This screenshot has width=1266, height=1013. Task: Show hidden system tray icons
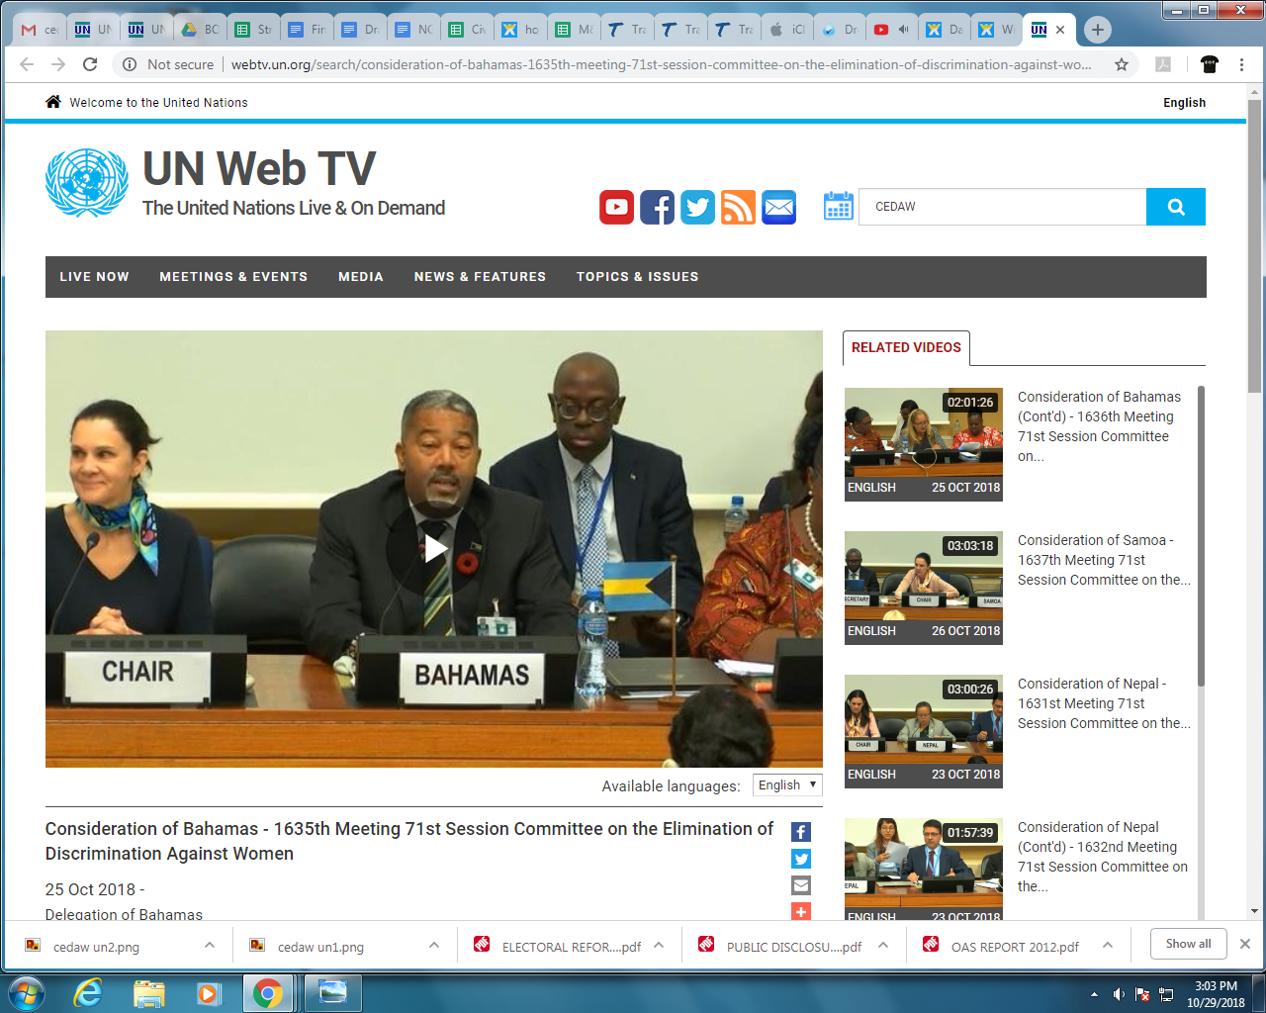(x=1094, y=994)
